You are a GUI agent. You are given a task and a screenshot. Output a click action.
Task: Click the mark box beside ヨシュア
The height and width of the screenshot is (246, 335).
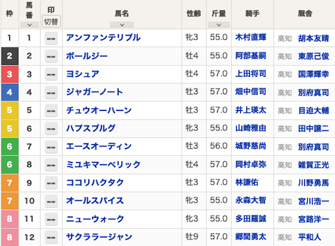click(x=51, y=74)
